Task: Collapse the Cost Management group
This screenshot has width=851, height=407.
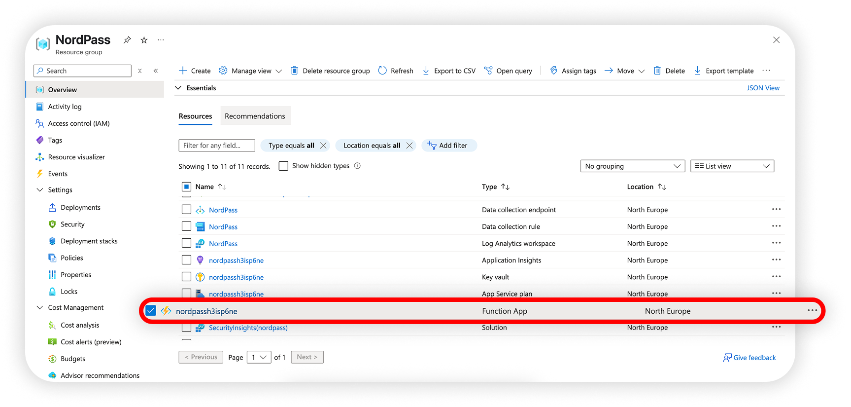Action: click(40, 307)
